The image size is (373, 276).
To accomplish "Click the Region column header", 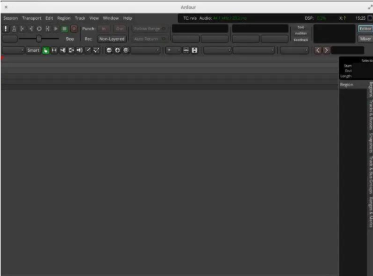I will click(353, 85).
